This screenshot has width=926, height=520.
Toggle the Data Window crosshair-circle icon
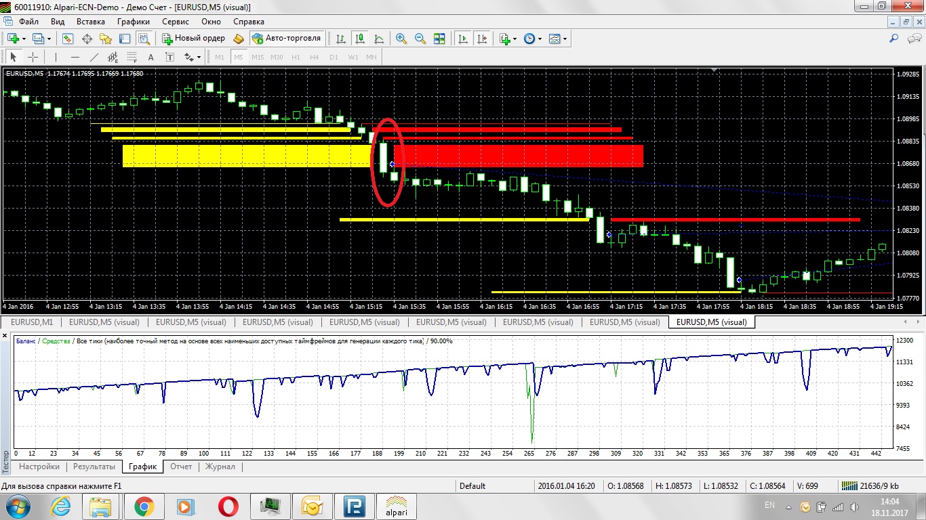click(87, 39)
